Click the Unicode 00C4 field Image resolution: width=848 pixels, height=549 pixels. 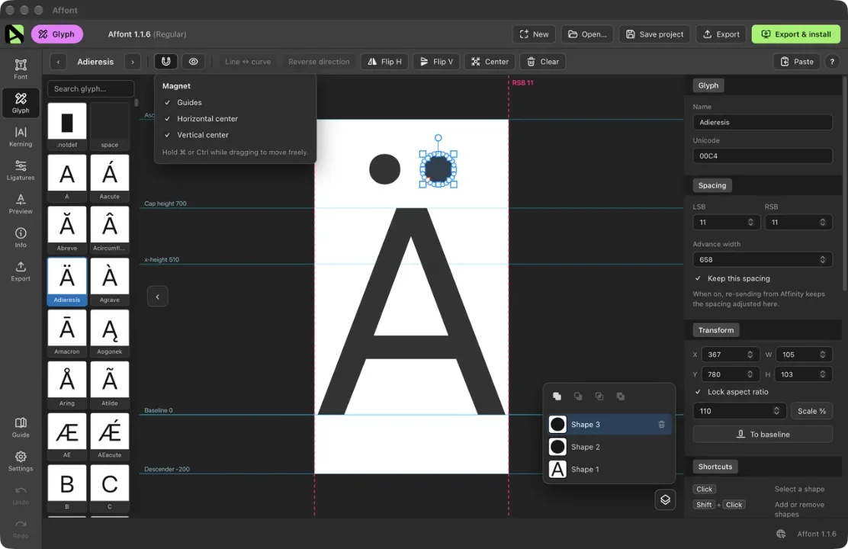pos(763,156)
